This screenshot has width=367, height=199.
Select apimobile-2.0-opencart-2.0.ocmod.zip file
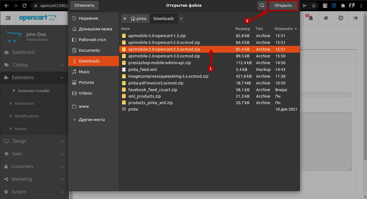(209, 43)
